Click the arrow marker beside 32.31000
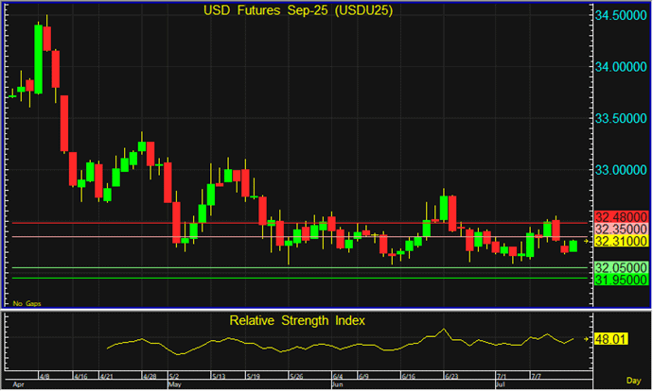This screenshot has height=391, width=653. click(588, 243)
